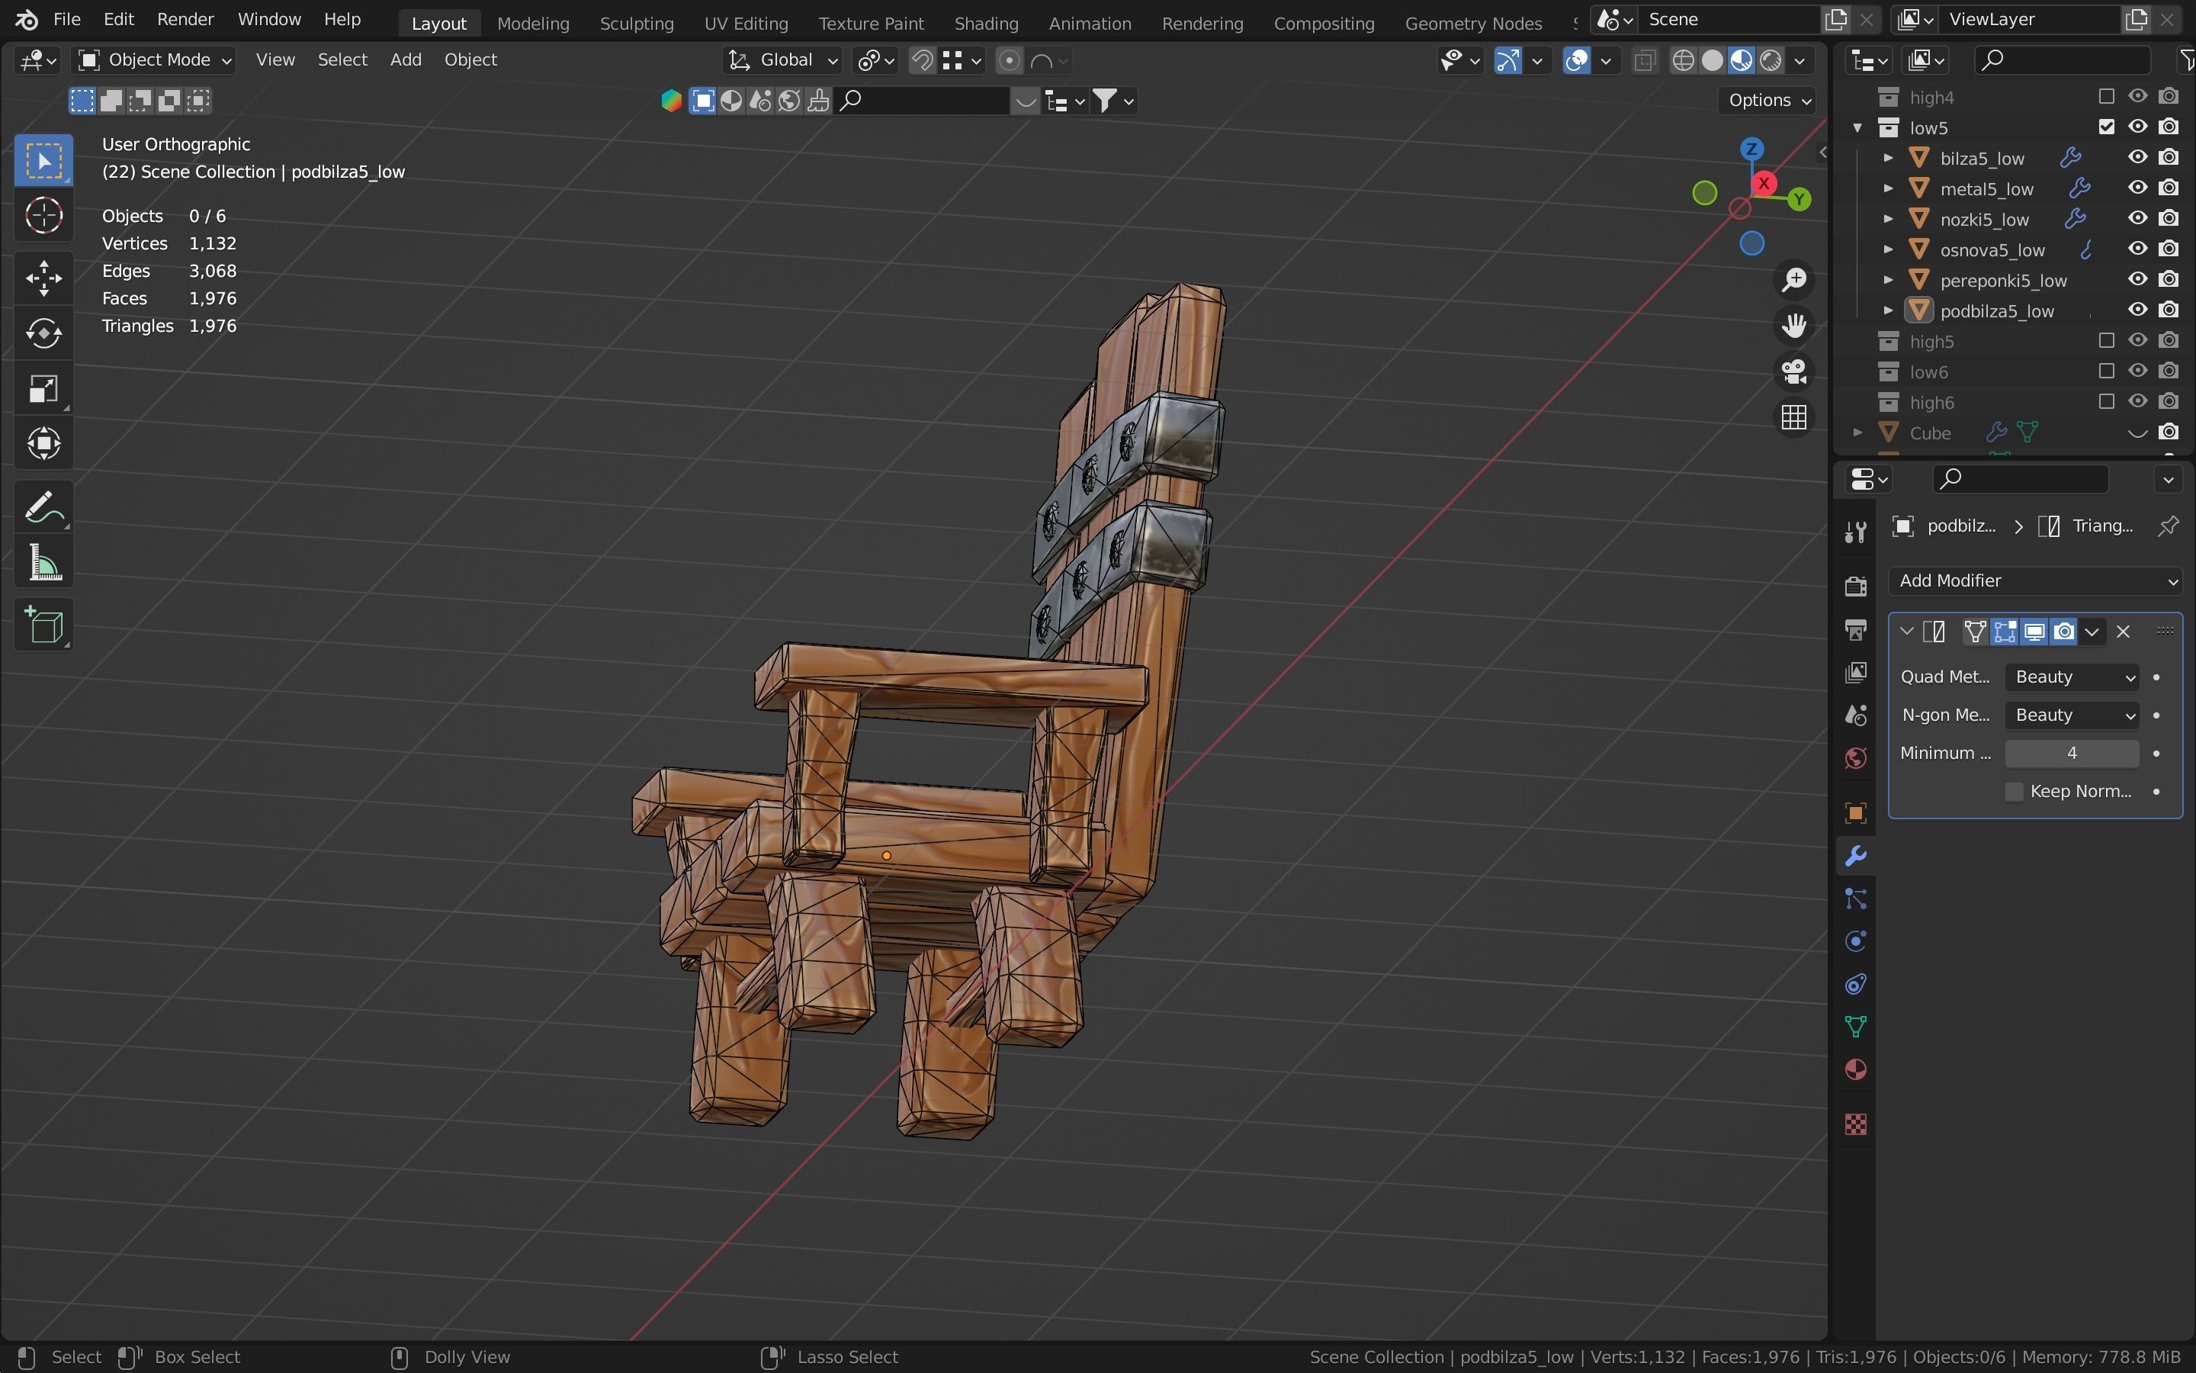Screen dimensions: 2196x1373
Task: Switch to UV Editing workspace tab
Action: point(746,23)
